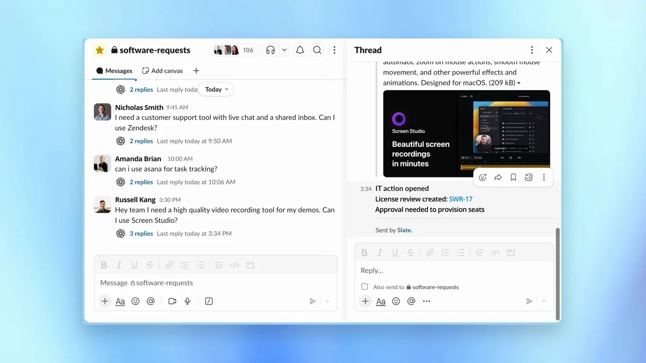Screen dimensions: 646x363
Task: Open the Slate app link
Action: (x=404, y=230)
